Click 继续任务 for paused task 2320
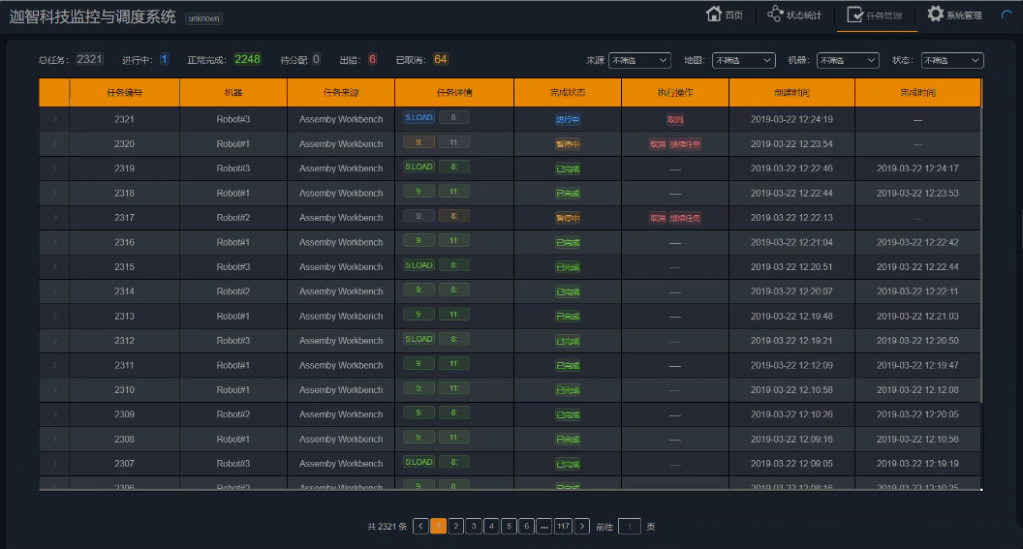1023x549 pixels. click(685, 144)
